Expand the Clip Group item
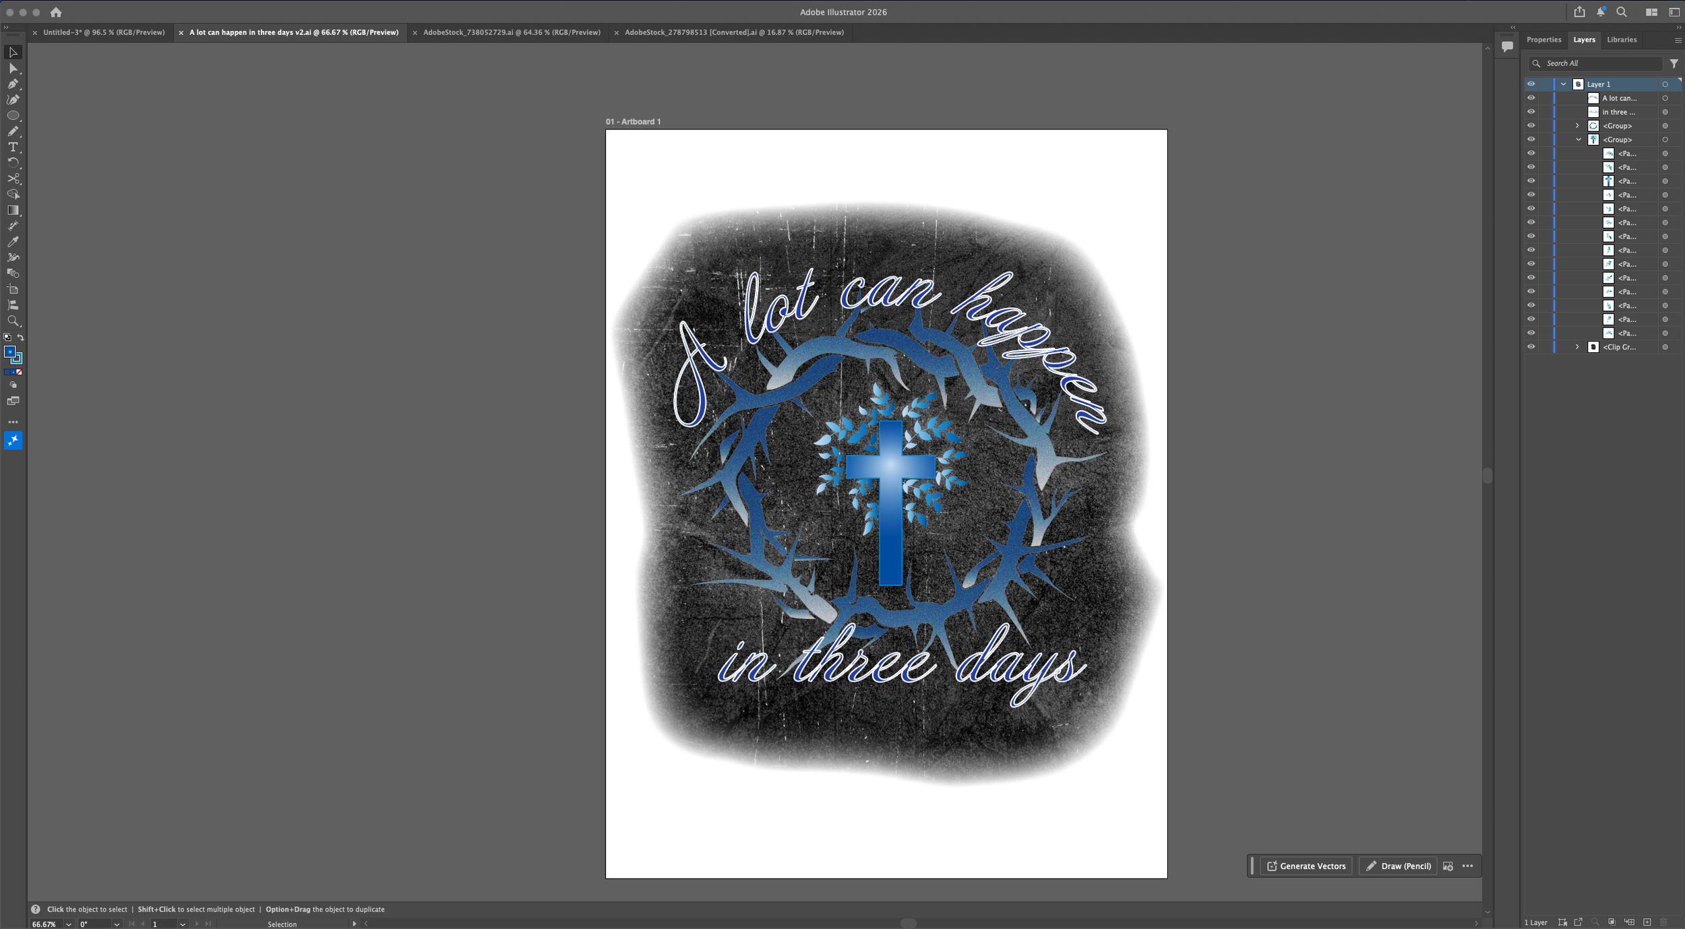1685x929 pixels. pos(1577,347)
